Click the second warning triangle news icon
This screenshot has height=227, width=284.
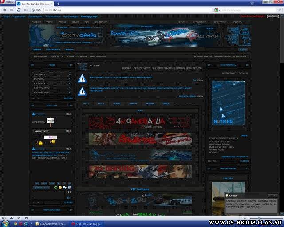82,91
